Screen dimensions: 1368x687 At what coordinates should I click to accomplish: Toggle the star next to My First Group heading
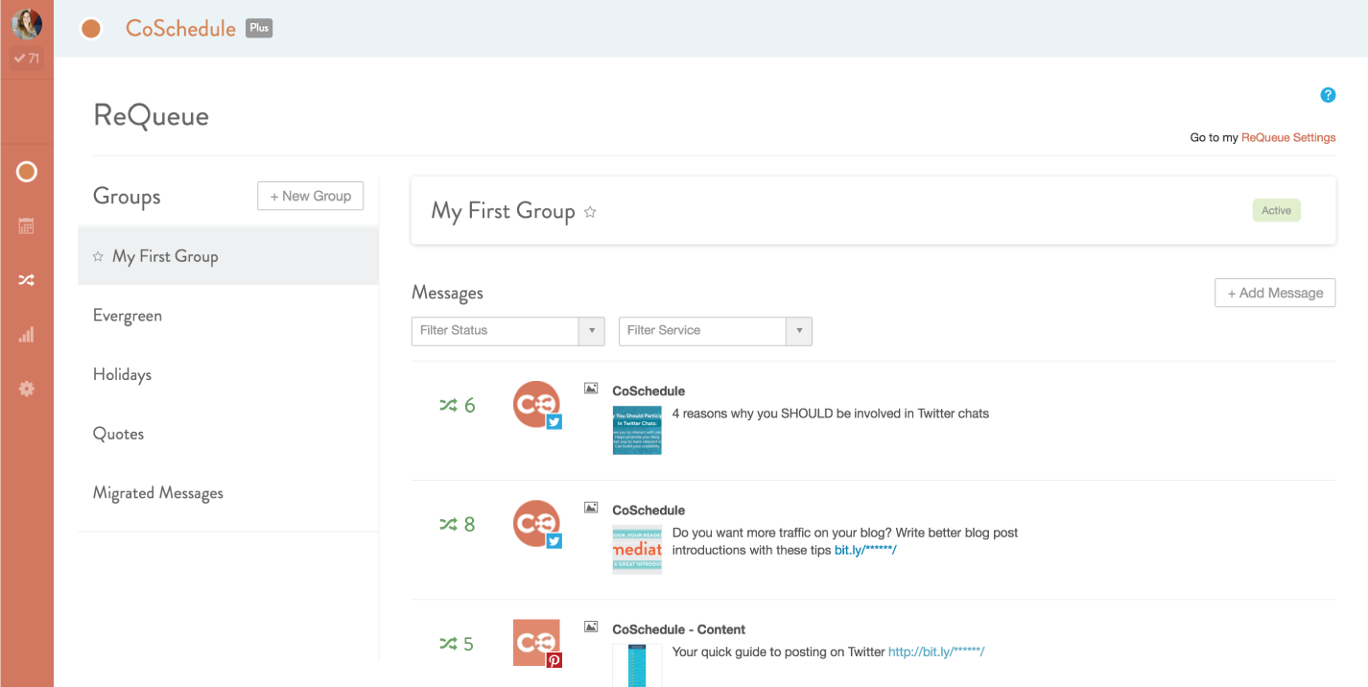coord(591,212)
